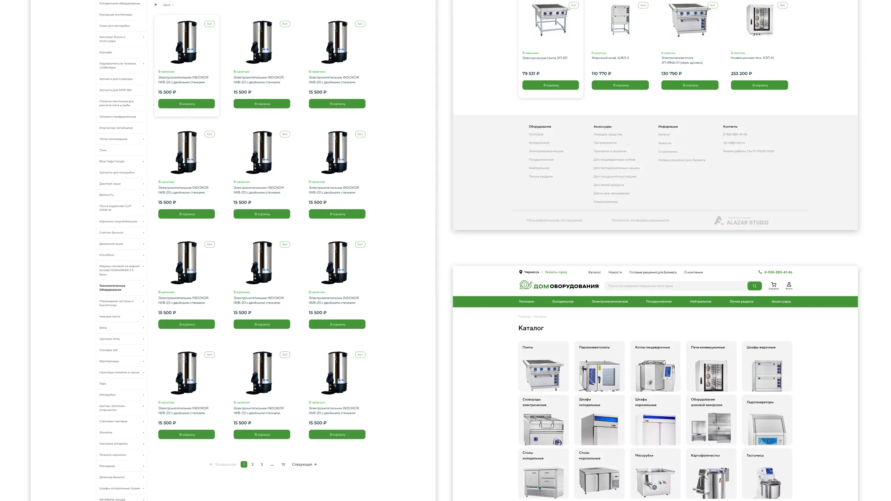Open Готовые решения для бизнеса in header menu
The image size is (891, 501).
pyautogui.click(x=653, y=272)
